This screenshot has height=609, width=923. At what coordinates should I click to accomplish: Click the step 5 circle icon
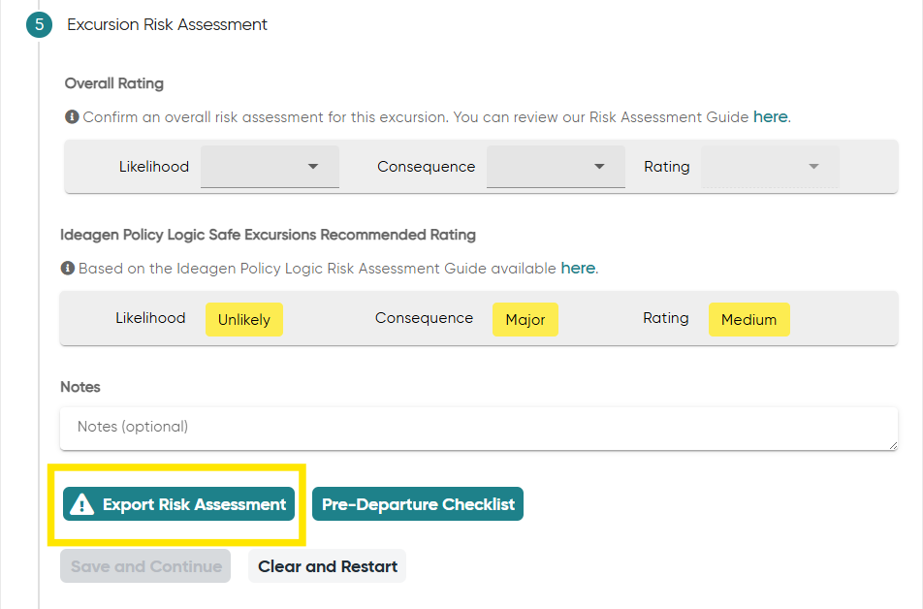39,24
